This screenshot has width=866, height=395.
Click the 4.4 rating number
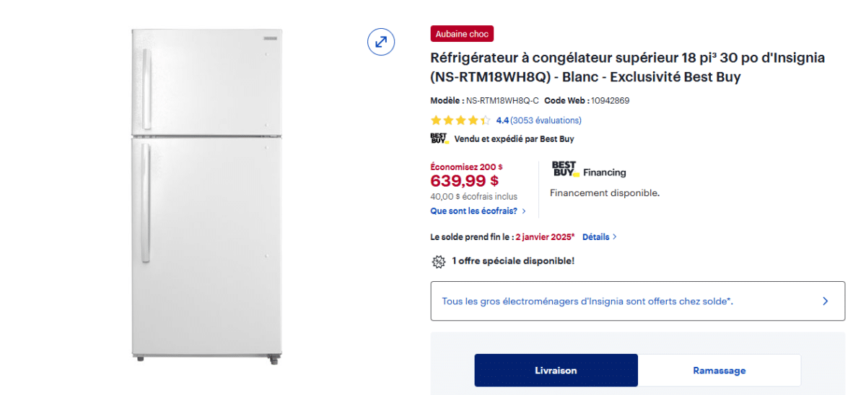pos(502,120)
